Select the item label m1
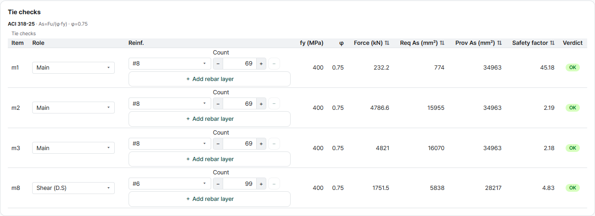Viewport: 595px width, 216px height. [16, 68]
